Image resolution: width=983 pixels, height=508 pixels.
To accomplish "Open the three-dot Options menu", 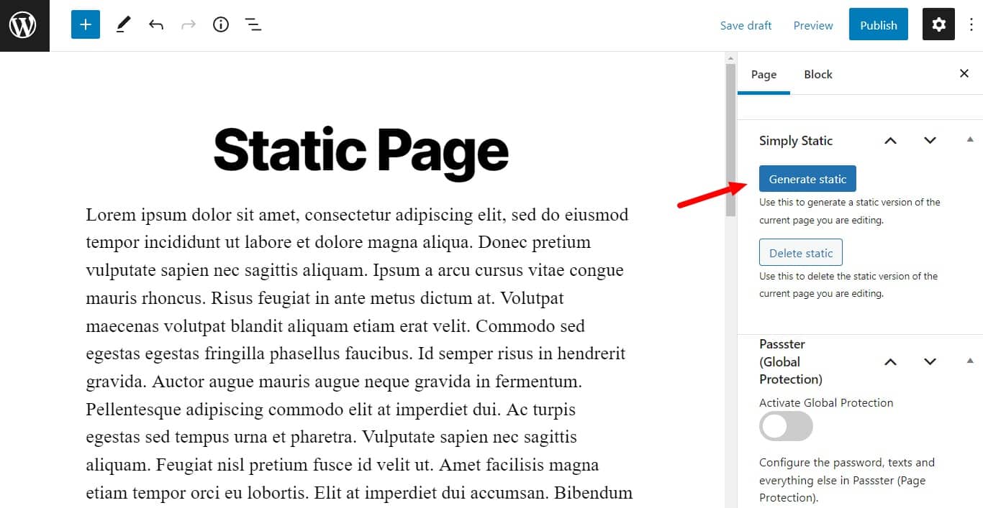I will [971, 25].
